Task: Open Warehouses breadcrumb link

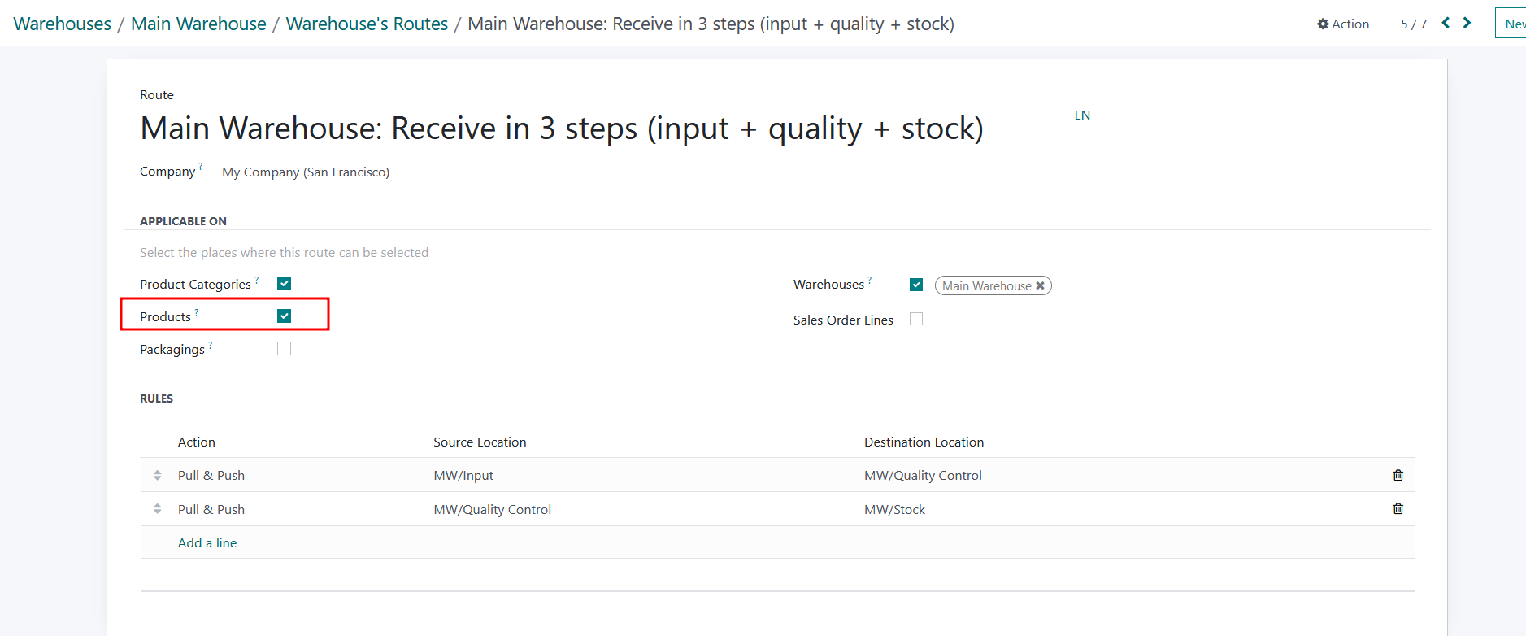Action: (63, 24)
